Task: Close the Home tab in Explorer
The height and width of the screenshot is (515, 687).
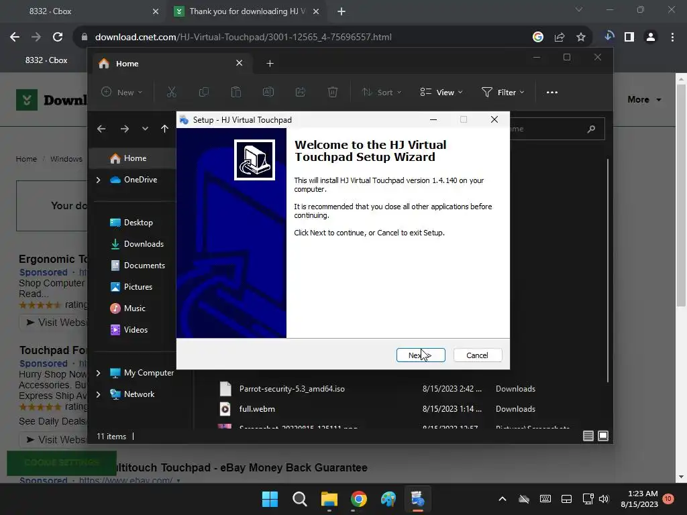Action: 240,63
